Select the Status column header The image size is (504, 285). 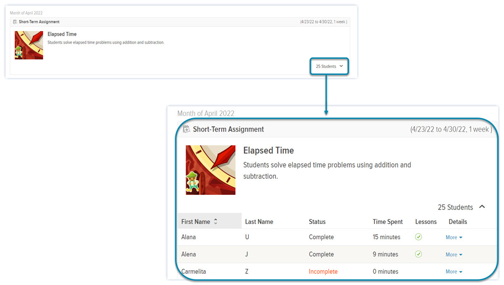317,221
